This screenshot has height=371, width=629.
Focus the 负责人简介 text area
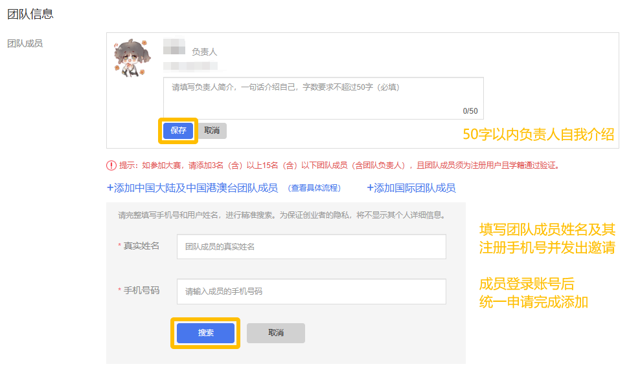pyautogui.click(x=323, y=97)
